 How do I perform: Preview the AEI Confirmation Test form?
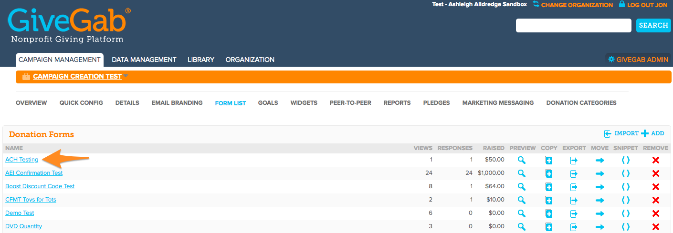[x=522, y=173]
